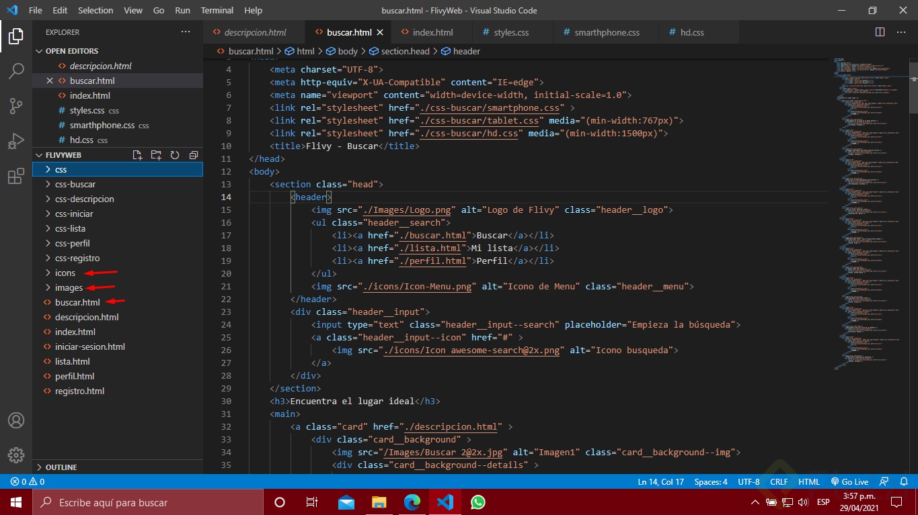This screenshot has width=918, height=515.
Task: Expand the css-iniciar folder
Action: pyautogui.click(x=118, y=214)
